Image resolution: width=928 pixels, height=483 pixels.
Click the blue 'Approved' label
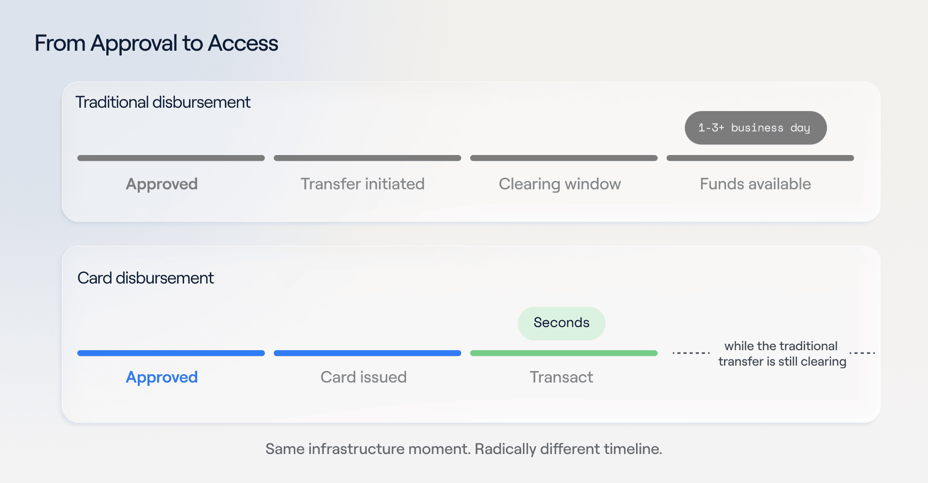click(162, 377)
